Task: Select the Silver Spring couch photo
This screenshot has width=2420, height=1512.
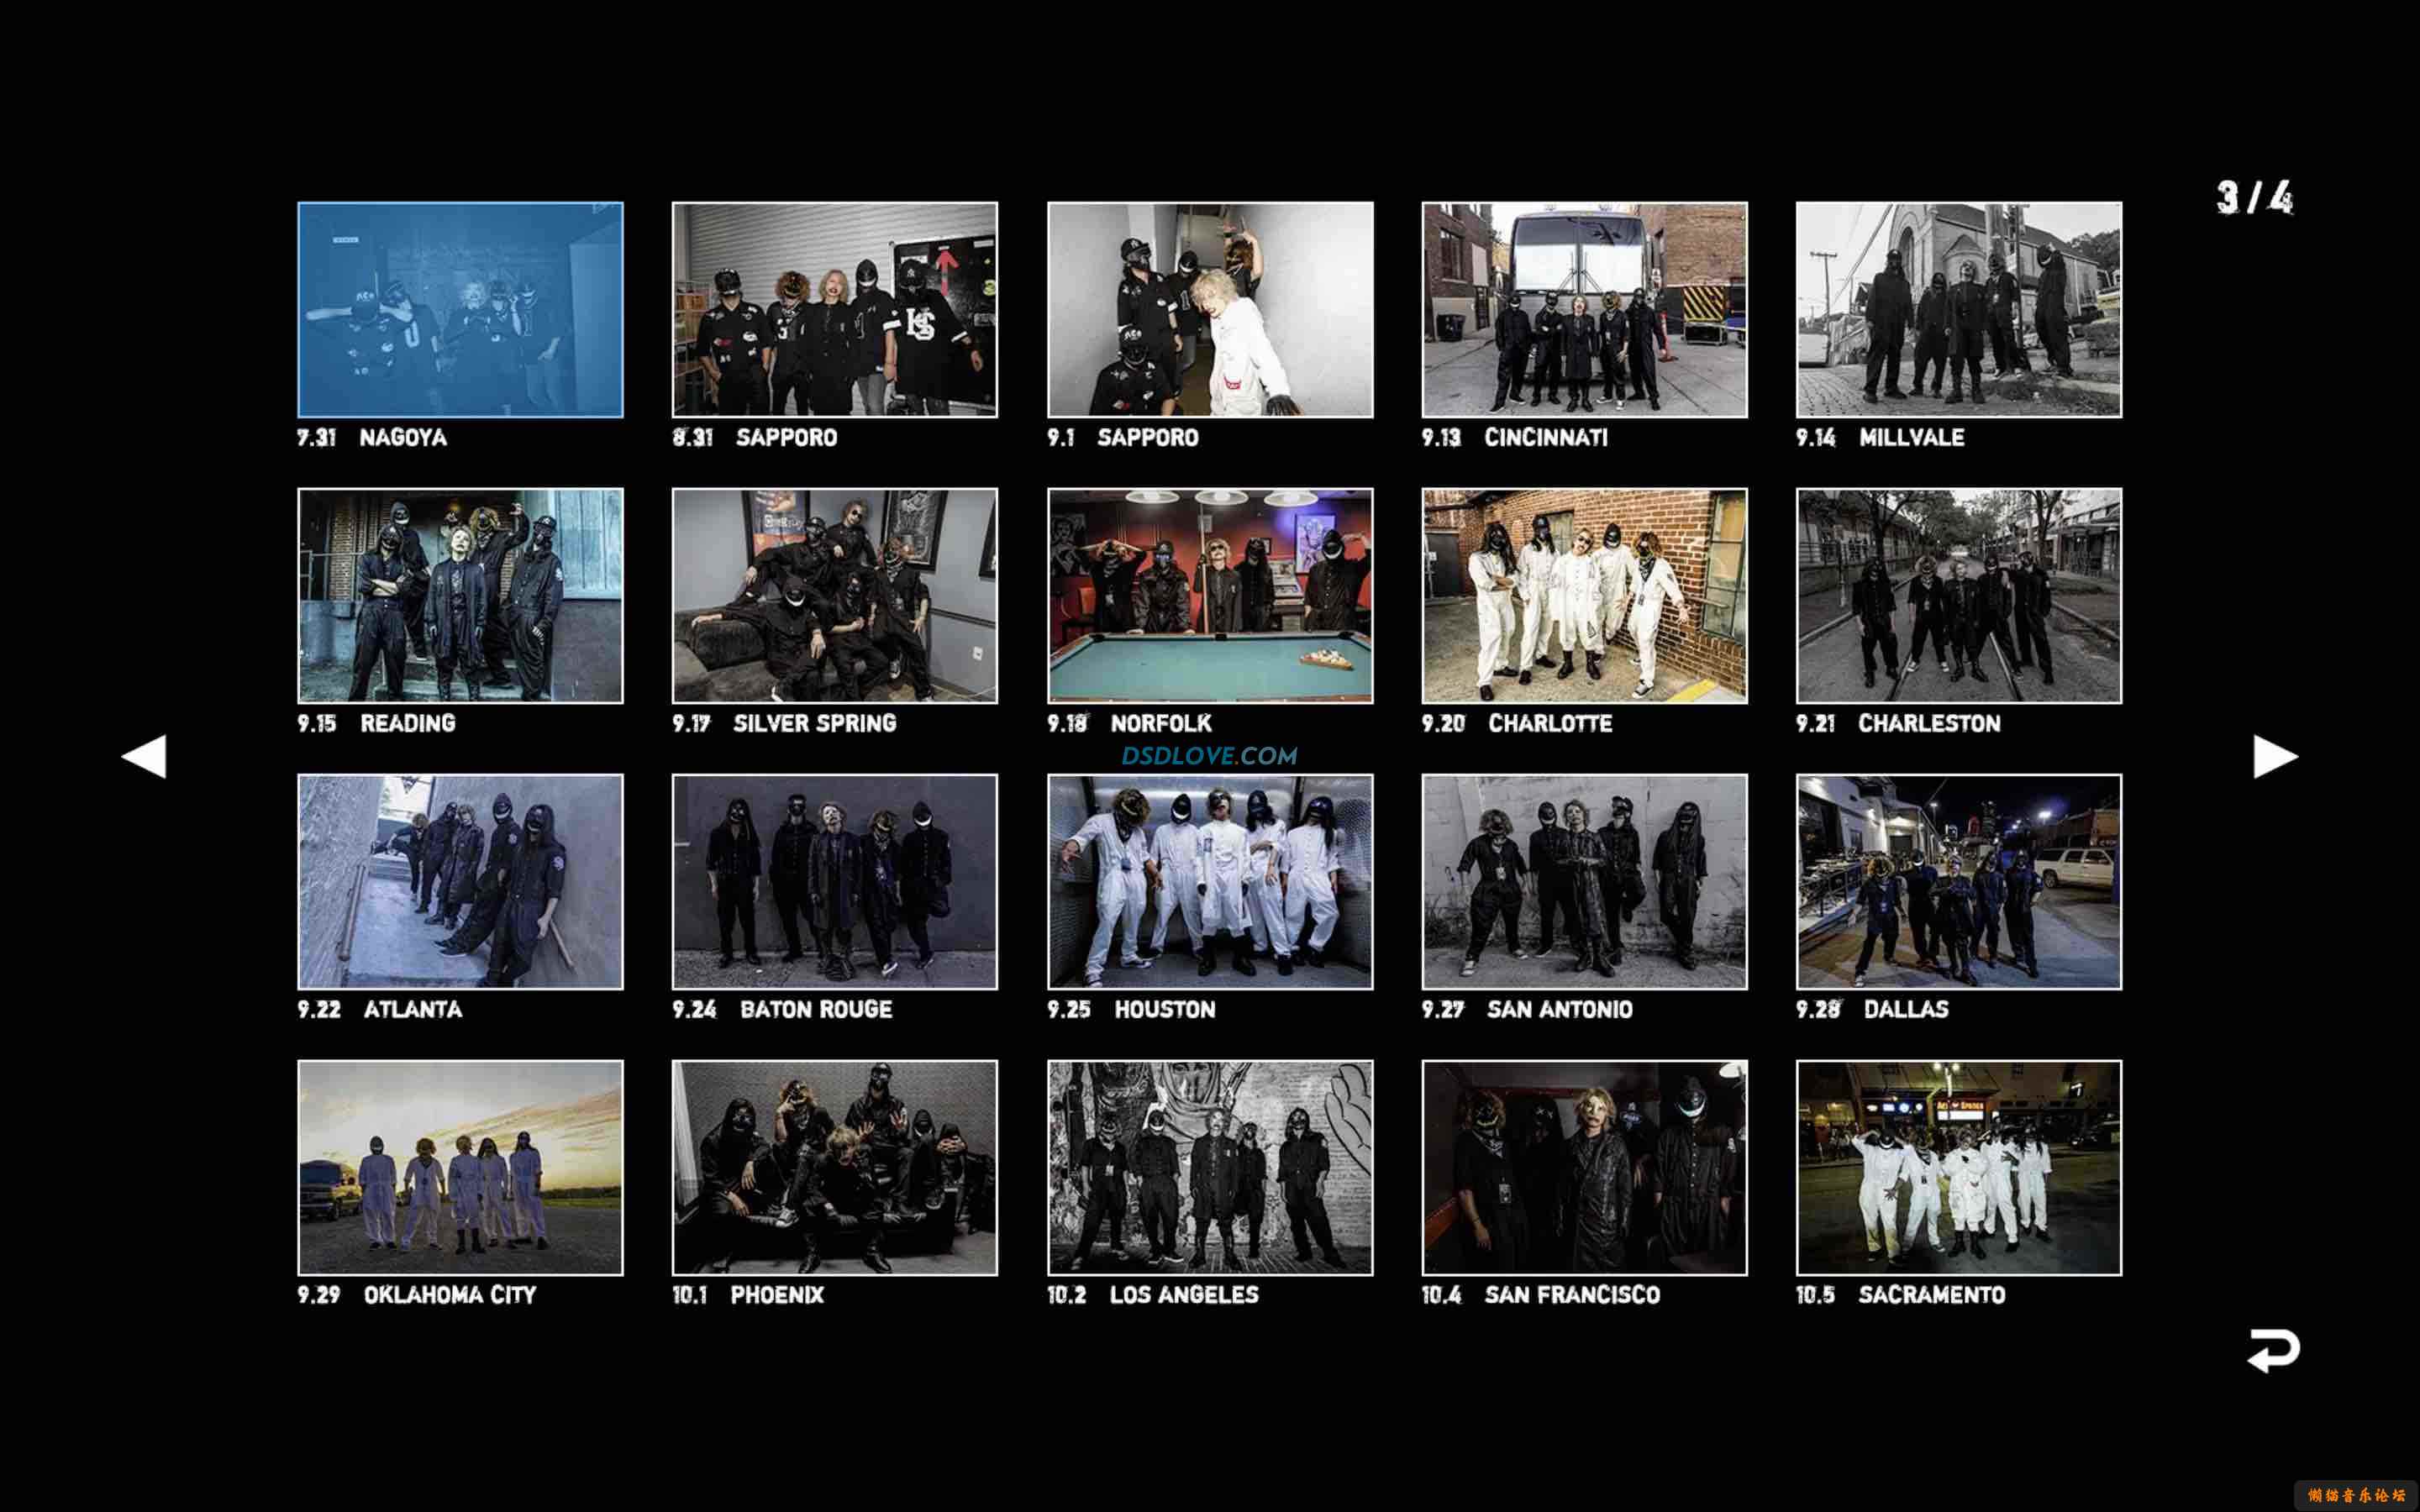Action: coord(834,596)
